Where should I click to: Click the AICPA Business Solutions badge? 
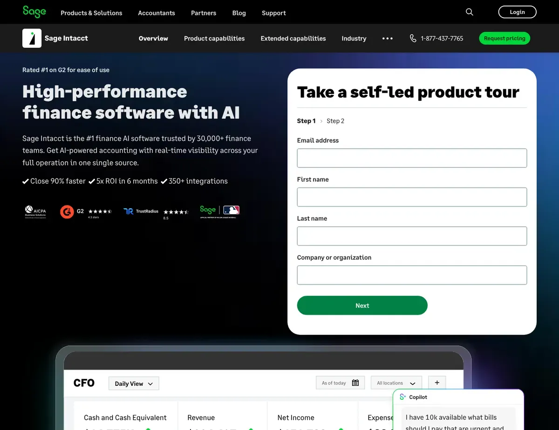point(35,212)
